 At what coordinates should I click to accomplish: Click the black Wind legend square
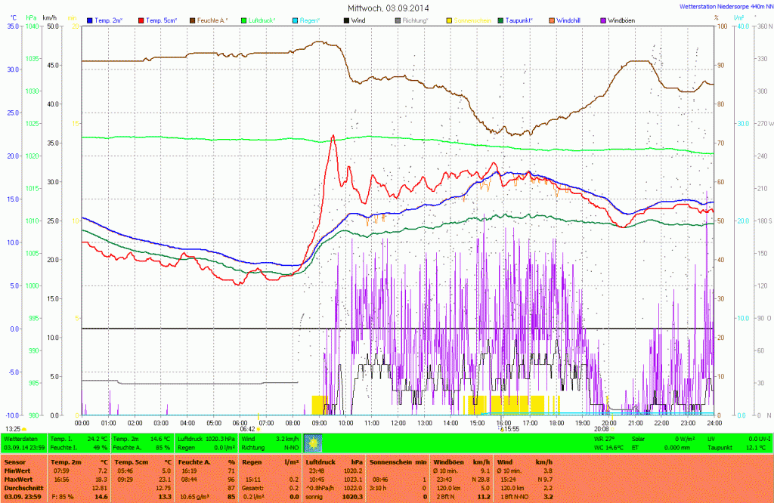click(x=347, y=20)
